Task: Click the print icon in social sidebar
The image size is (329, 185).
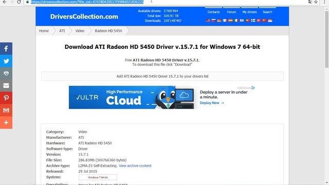Action: coord(6,73)
